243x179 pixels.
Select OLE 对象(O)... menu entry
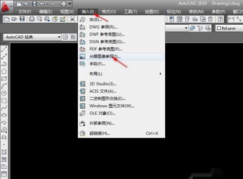pyautogui.click(x=121, y=114)
